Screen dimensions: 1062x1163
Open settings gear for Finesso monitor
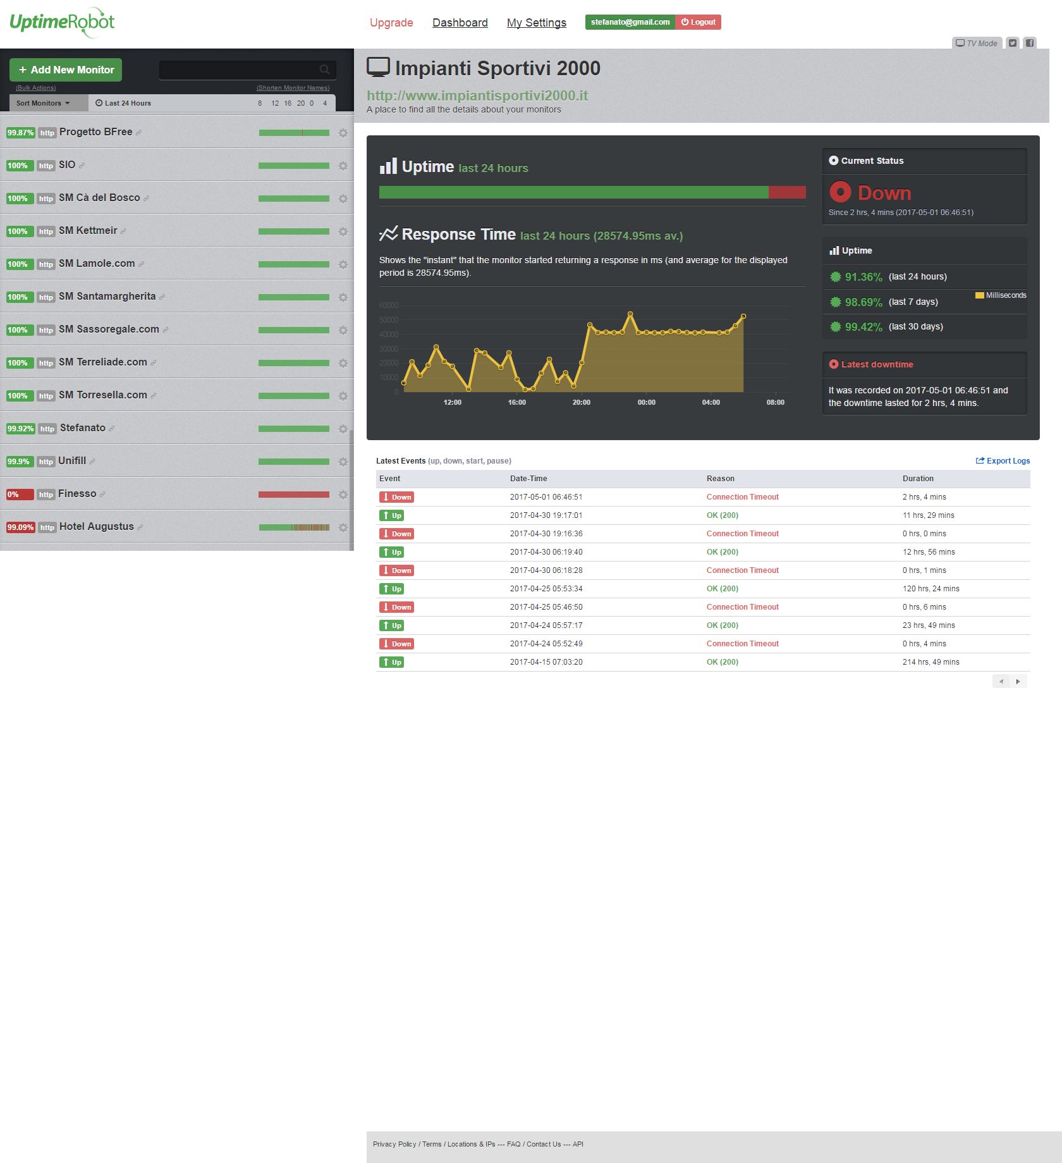coord(343,495)
